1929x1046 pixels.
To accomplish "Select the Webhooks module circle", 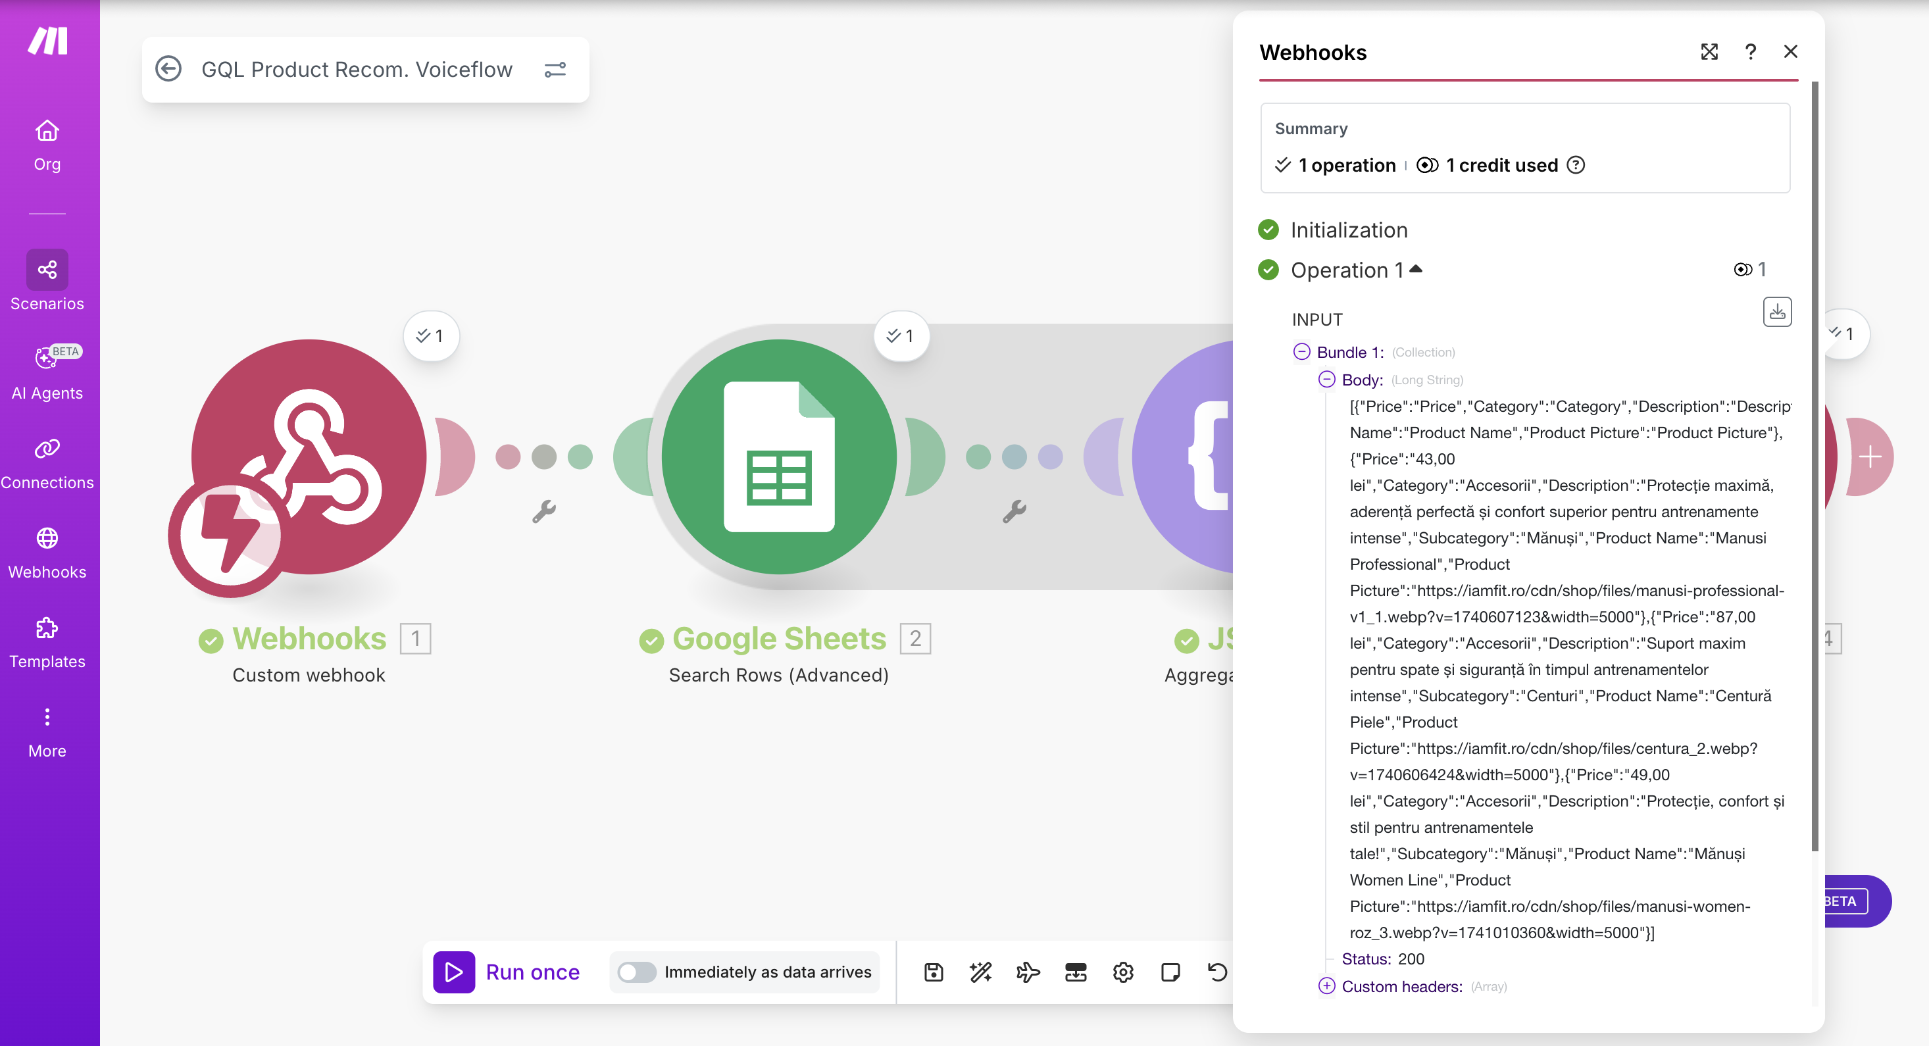I will [309, 456].
